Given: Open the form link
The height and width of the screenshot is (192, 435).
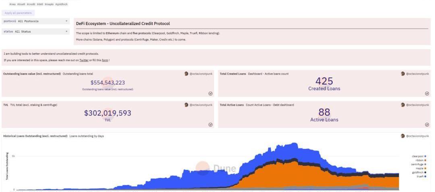Looking at the screenshot, I should pos(105,60).
